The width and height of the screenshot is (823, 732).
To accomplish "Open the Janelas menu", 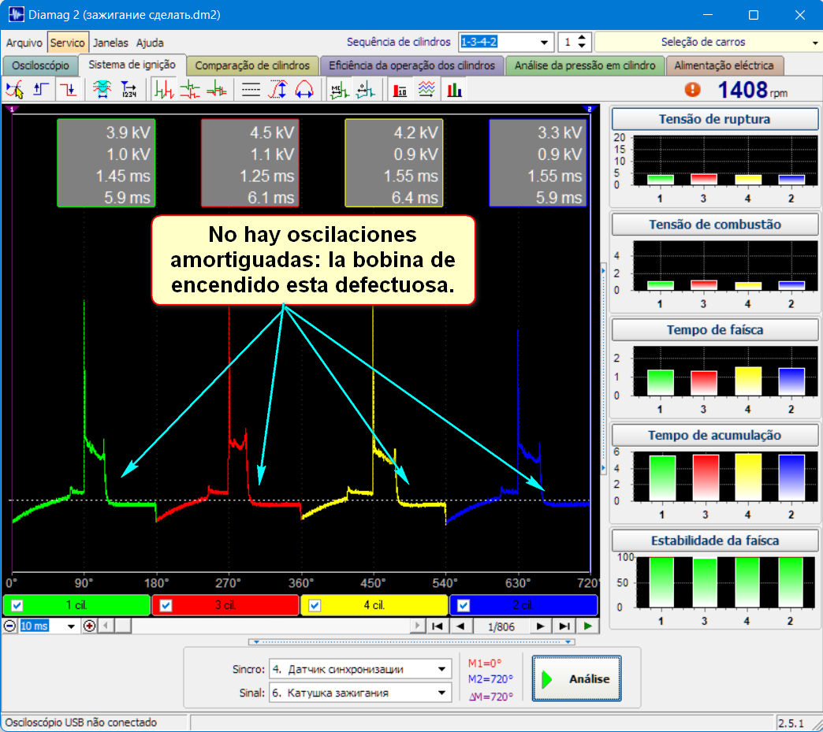I will (x=110, y=43).
